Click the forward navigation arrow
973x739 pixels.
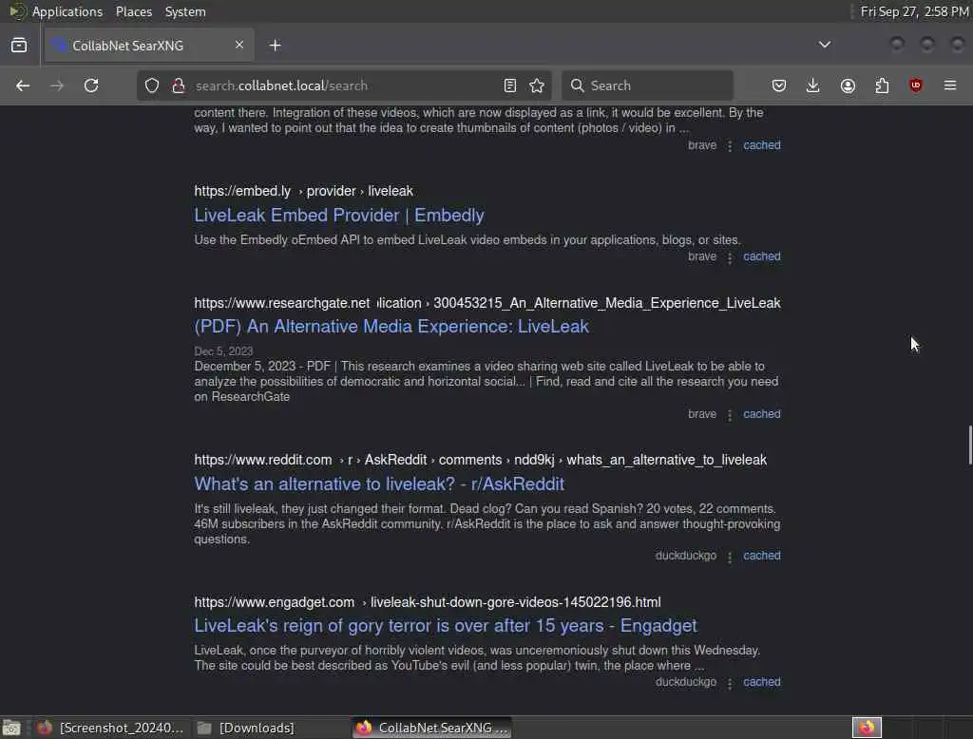(x=57, y=85)
